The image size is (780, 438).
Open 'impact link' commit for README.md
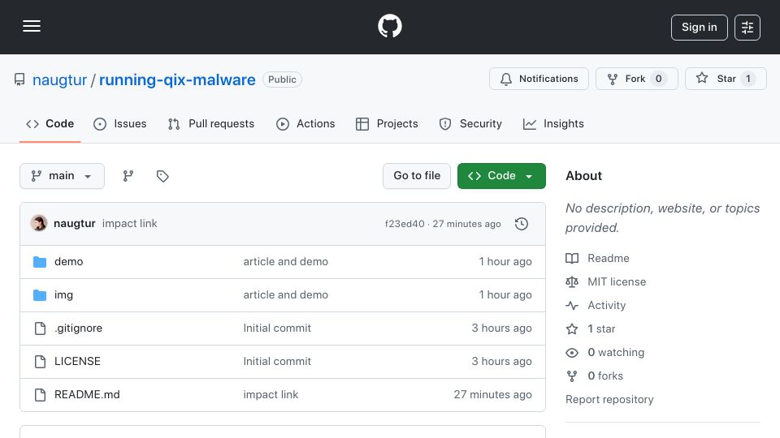pyautogui.click(x=271, y=395)
